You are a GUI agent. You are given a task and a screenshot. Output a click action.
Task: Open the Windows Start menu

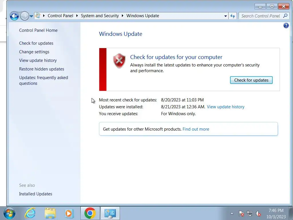(x=9, y=213)
